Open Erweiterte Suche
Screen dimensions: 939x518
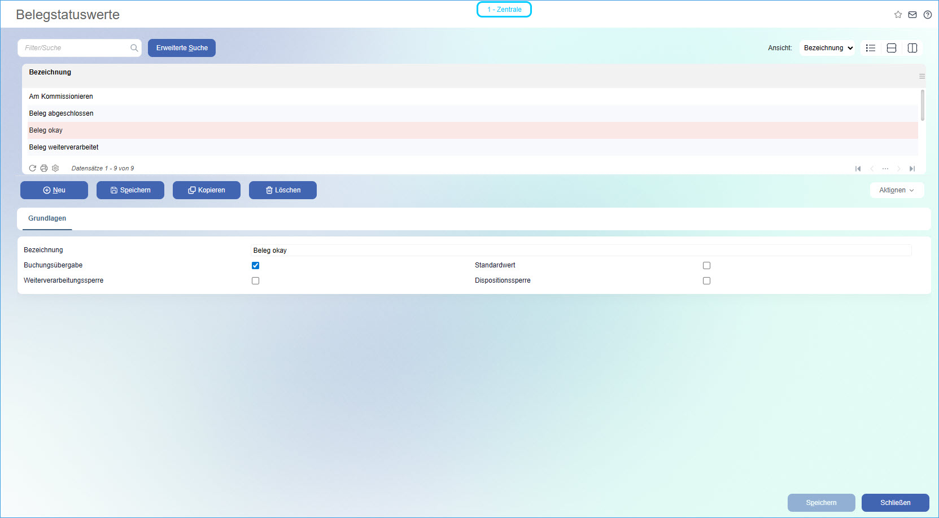click(x=182, y=48)
